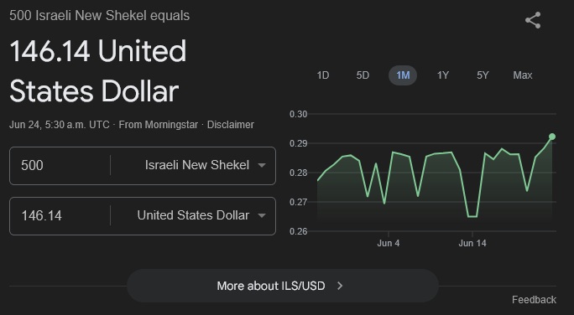
Task: Click the green endpoint dot on chart
Action: point(552,137)
